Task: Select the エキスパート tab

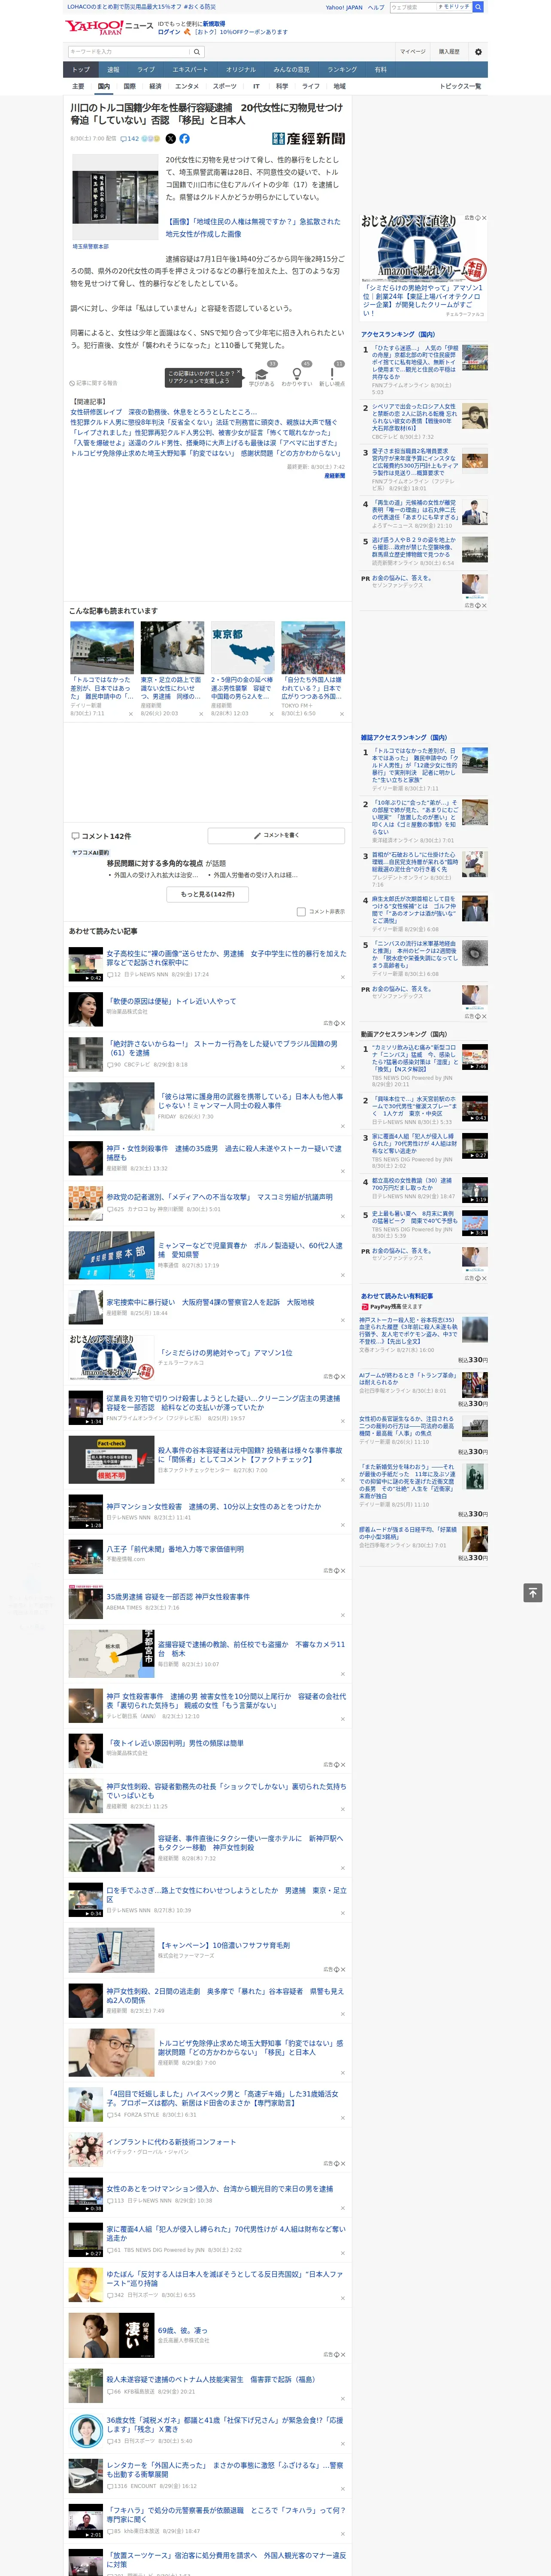Action: point(190,70)
